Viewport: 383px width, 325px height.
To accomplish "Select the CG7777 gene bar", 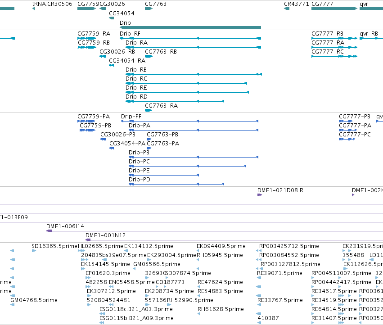I will point(334,9).
